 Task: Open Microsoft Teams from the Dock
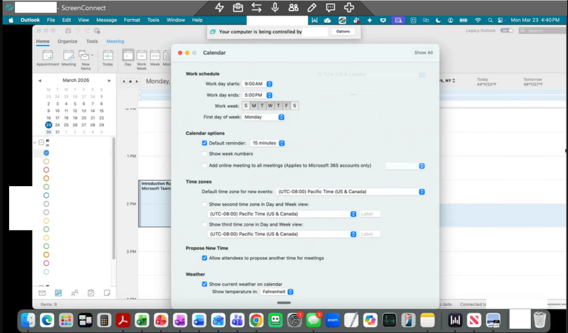(x=237, y=320)
